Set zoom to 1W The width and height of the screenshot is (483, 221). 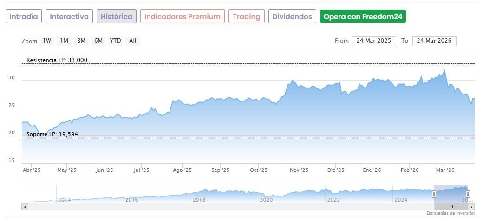tap(47, 41)
